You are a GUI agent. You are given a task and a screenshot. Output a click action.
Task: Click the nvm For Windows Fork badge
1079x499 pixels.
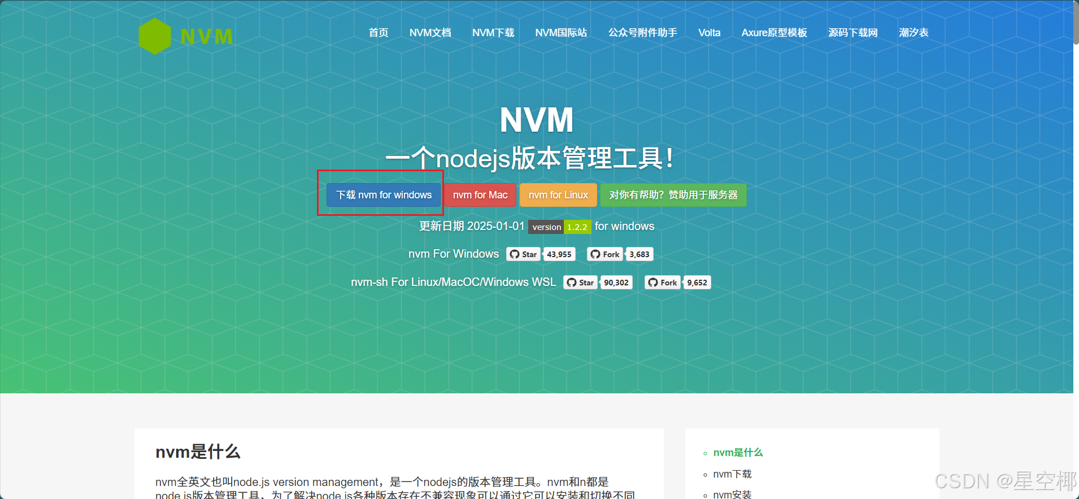coord(605,254)
